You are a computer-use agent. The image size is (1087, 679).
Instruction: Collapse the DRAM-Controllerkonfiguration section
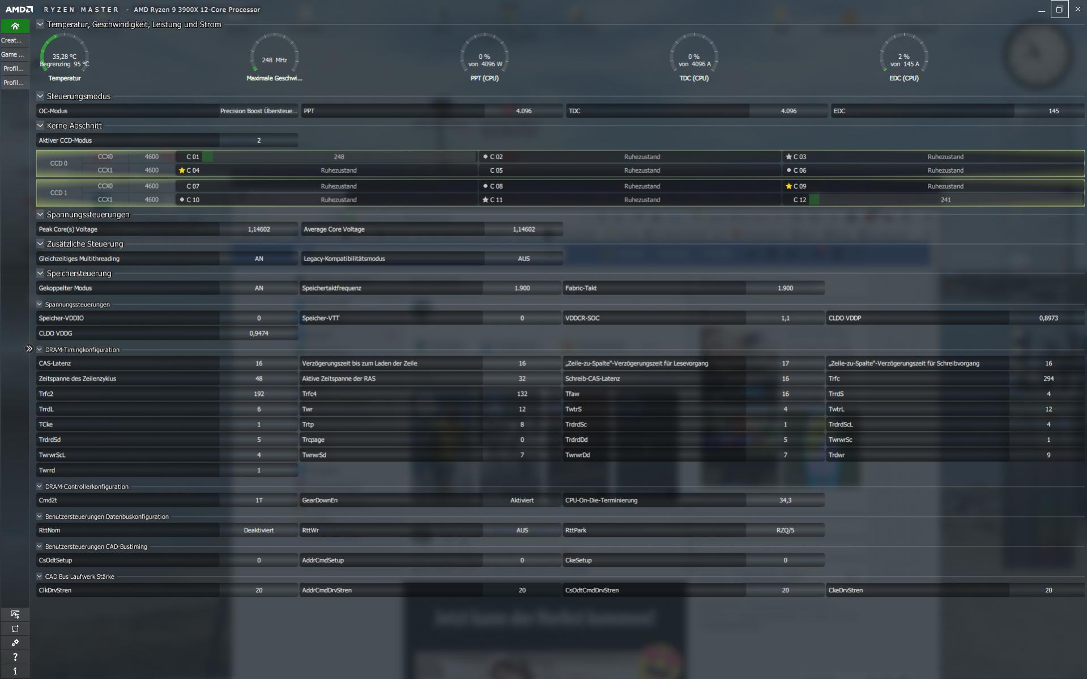click(x=40, y=486)
